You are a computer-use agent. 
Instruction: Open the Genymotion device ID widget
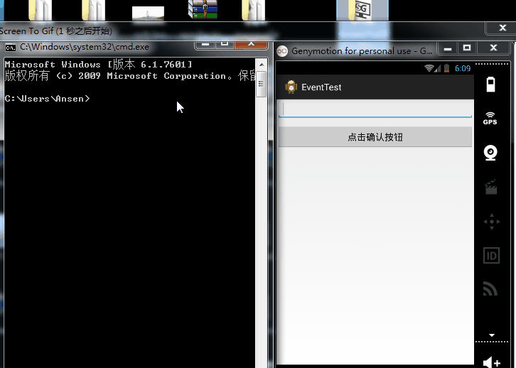[x=491, y=256]
